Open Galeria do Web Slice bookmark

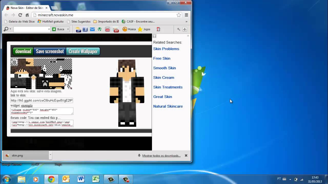(x=19, y=22)
